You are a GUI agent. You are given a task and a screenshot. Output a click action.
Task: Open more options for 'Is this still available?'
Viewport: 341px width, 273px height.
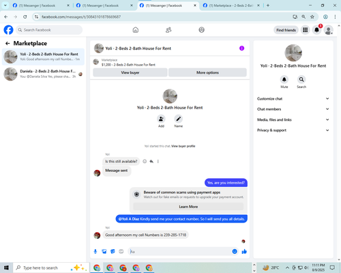pos(158,161)
